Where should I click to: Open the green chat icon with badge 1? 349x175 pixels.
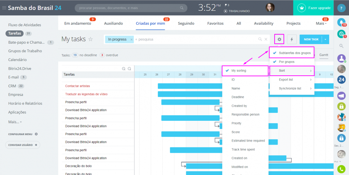341,34
